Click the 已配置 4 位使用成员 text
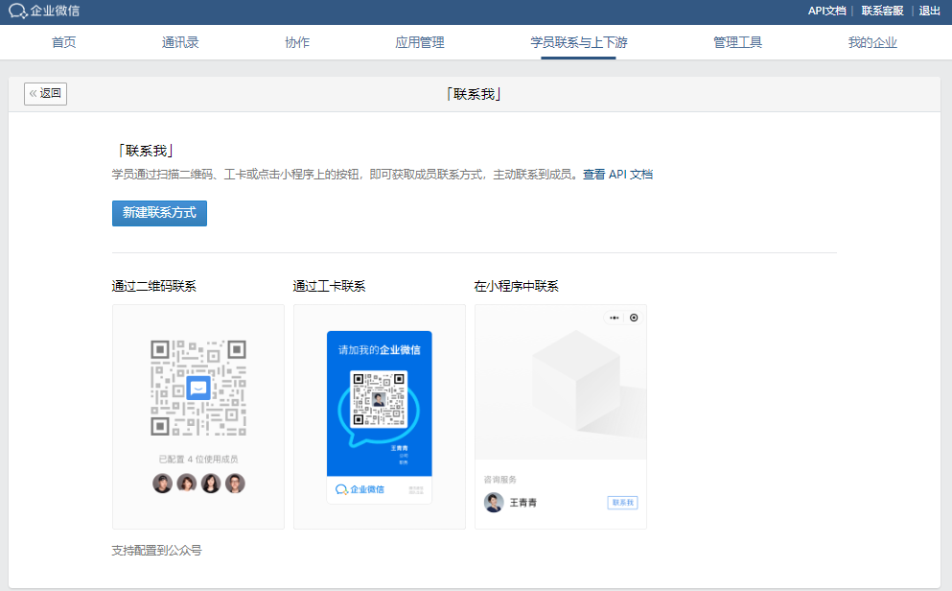 pos(198,460)
